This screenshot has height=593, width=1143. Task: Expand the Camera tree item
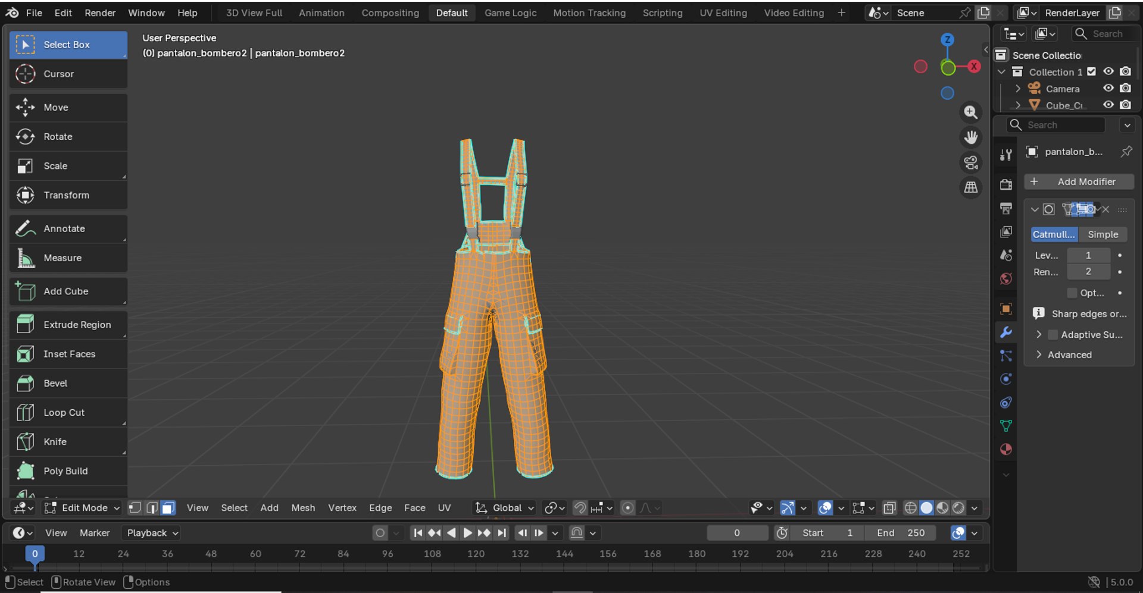pos(1018,89)
